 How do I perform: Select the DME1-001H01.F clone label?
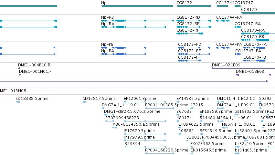(35, 72)
